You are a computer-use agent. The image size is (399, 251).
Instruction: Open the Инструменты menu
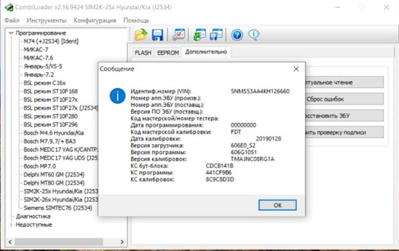[x=46, y=20]
